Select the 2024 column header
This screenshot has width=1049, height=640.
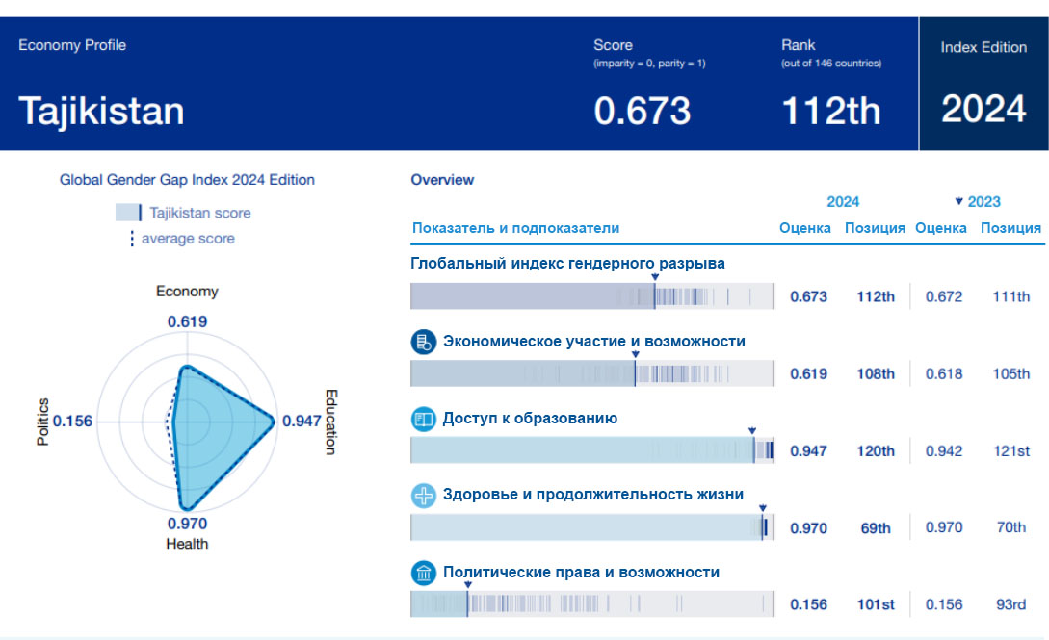843,202
